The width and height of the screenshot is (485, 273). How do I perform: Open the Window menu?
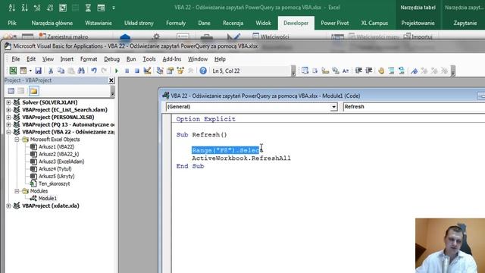click(x=198, y=59)
